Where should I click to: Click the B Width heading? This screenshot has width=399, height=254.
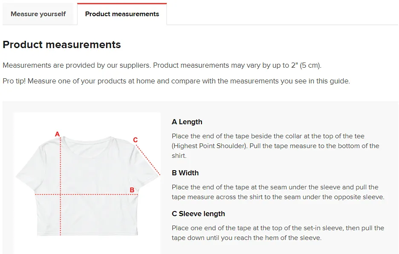click(x=185, y=173)
